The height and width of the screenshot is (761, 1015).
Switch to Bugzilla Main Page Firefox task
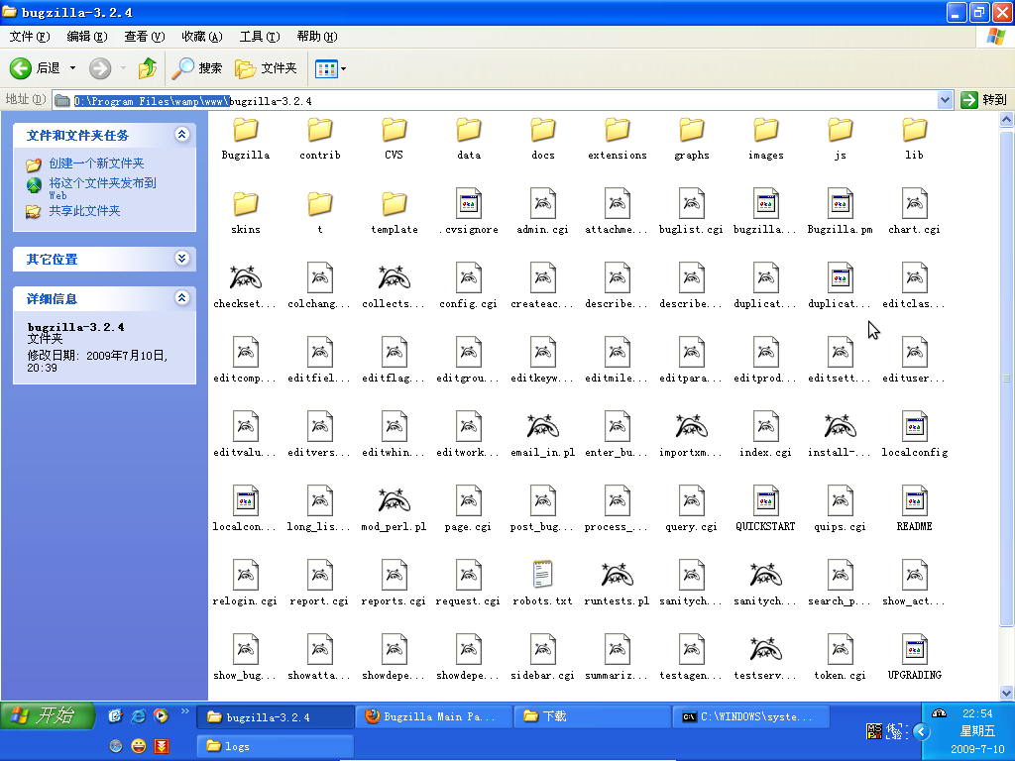coord(434,717)
